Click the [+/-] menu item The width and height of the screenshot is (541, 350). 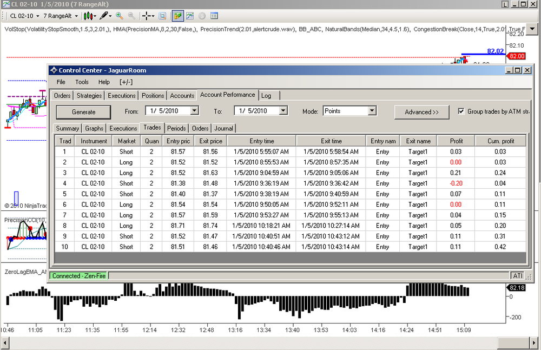point(126,82)
